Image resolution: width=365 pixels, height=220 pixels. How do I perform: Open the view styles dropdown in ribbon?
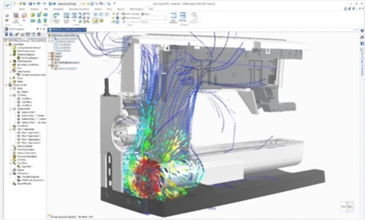tap(153, 18)
